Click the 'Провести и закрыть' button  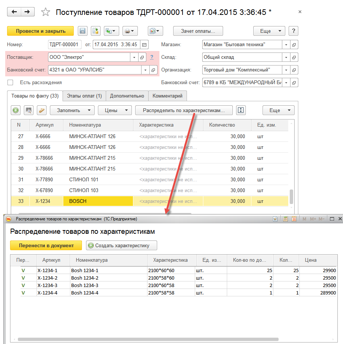tap(41, 31)
